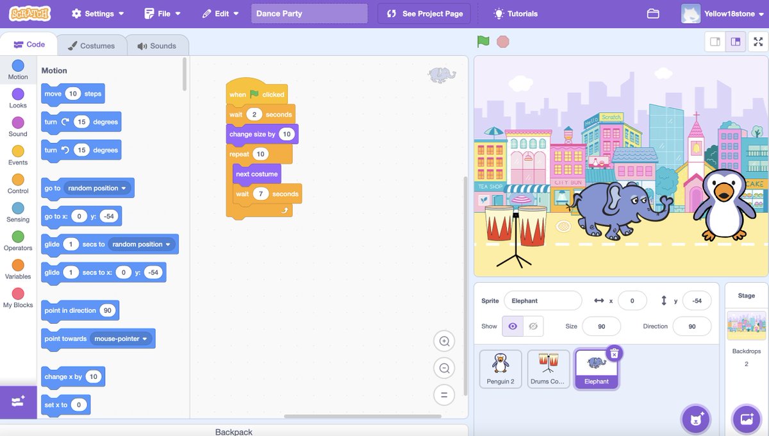Edit the Dance Party project title field
The width and height of the screenshot is (769, 436).
[x=310, y=13]
